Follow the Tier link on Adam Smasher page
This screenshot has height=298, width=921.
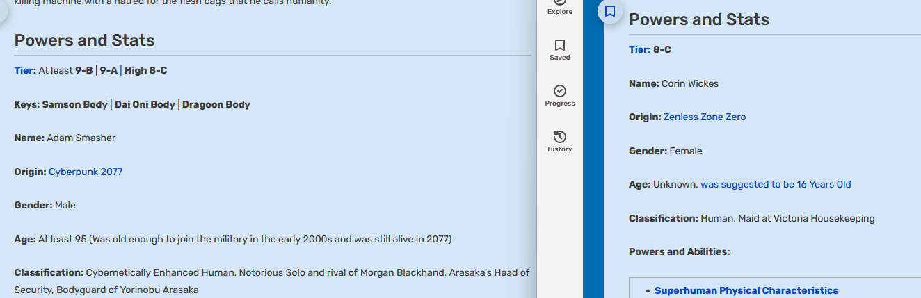(x=24, y=70)
